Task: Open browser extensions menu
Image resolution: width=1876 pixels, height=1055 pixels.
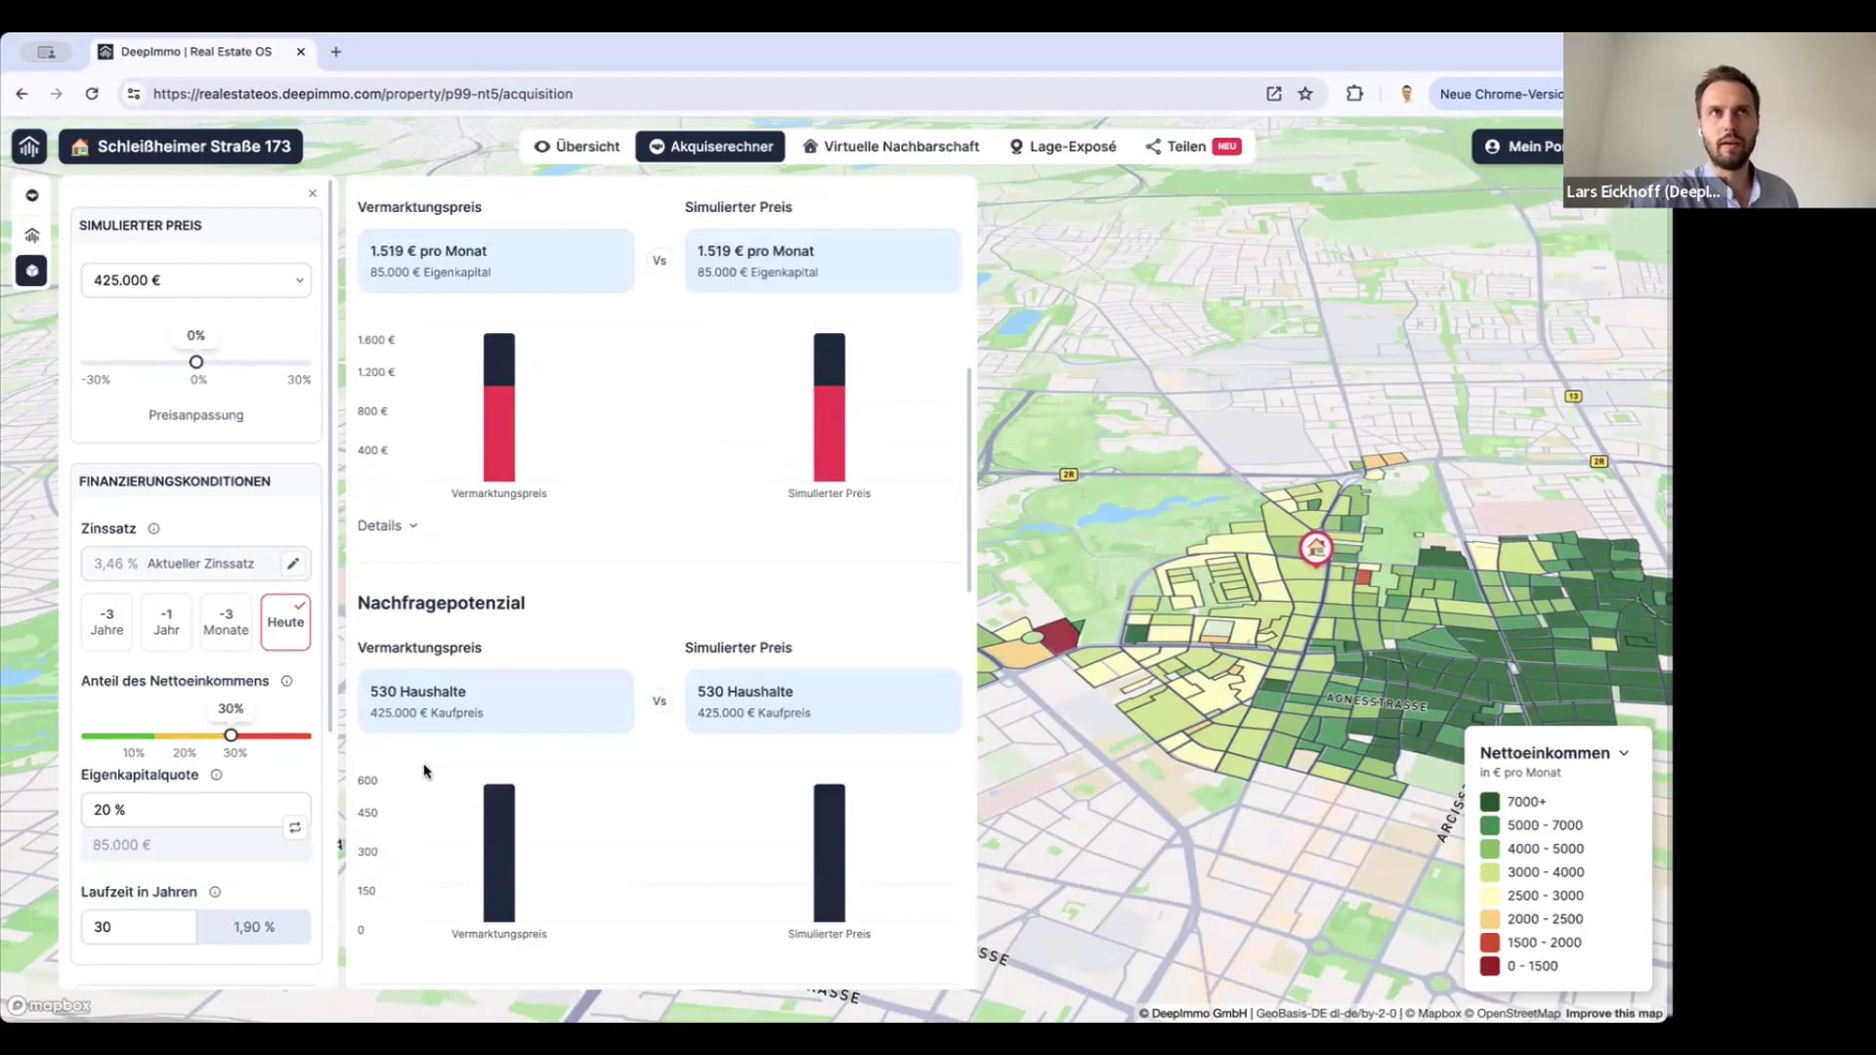Action: [x=1354, y=94]
